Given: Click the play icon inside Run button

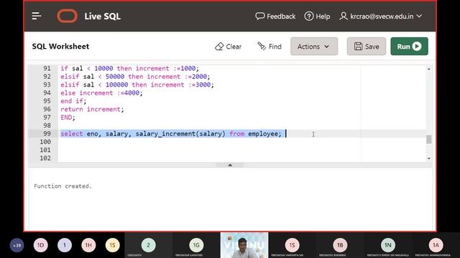Looking at the screenshot, I should coord(417,46).
